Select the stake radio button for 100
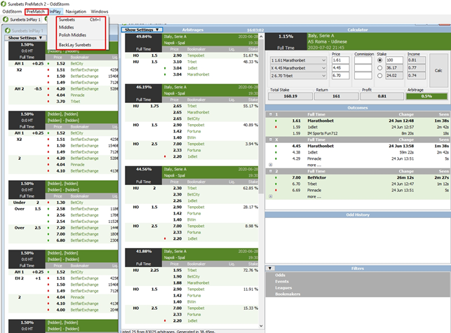The image size is (451, 333). (x=380, y=60)
